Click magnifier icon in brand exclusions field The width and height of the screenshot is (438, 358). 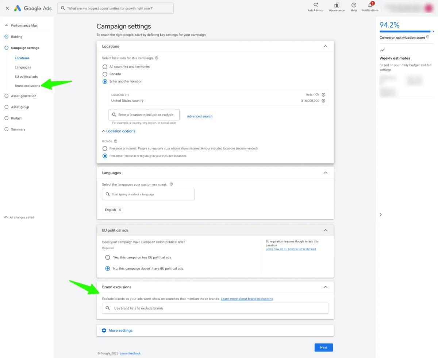point(108,308)
